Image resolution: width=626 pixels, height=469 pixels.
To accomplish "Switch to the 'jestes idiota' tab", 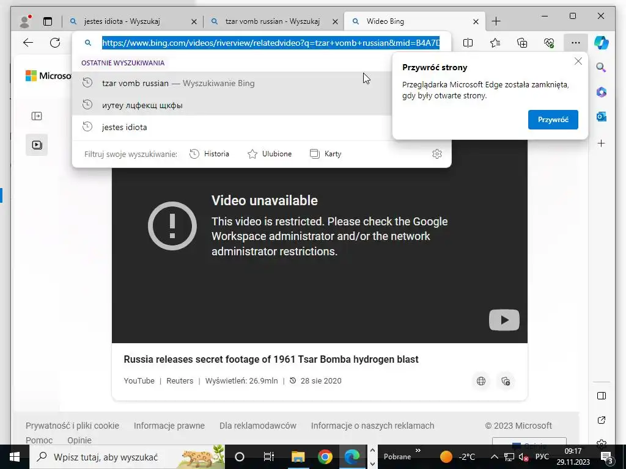I will 122,21.
